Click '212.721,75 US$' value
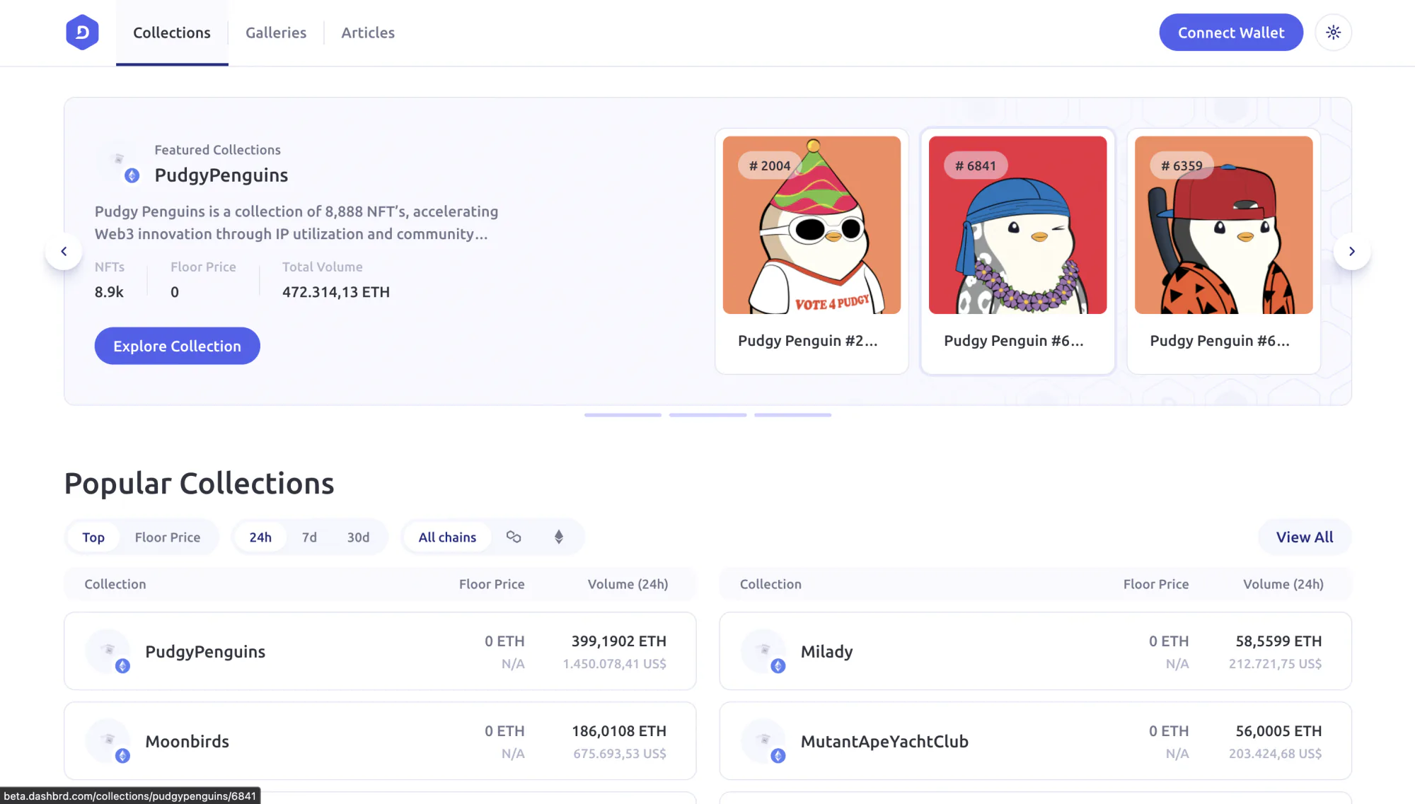Screen dimensions: 1415x804 [x=1275, y=664]
